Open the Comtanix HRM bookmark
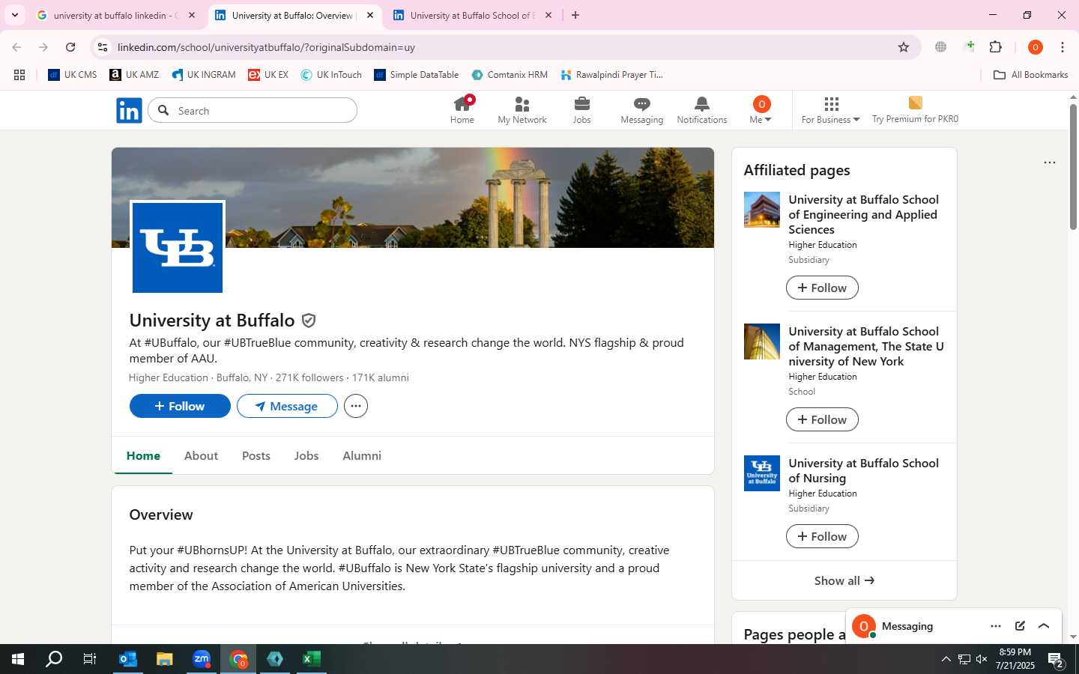The height and width of the screenshot is (674, 1079). [x=510, y=75]
